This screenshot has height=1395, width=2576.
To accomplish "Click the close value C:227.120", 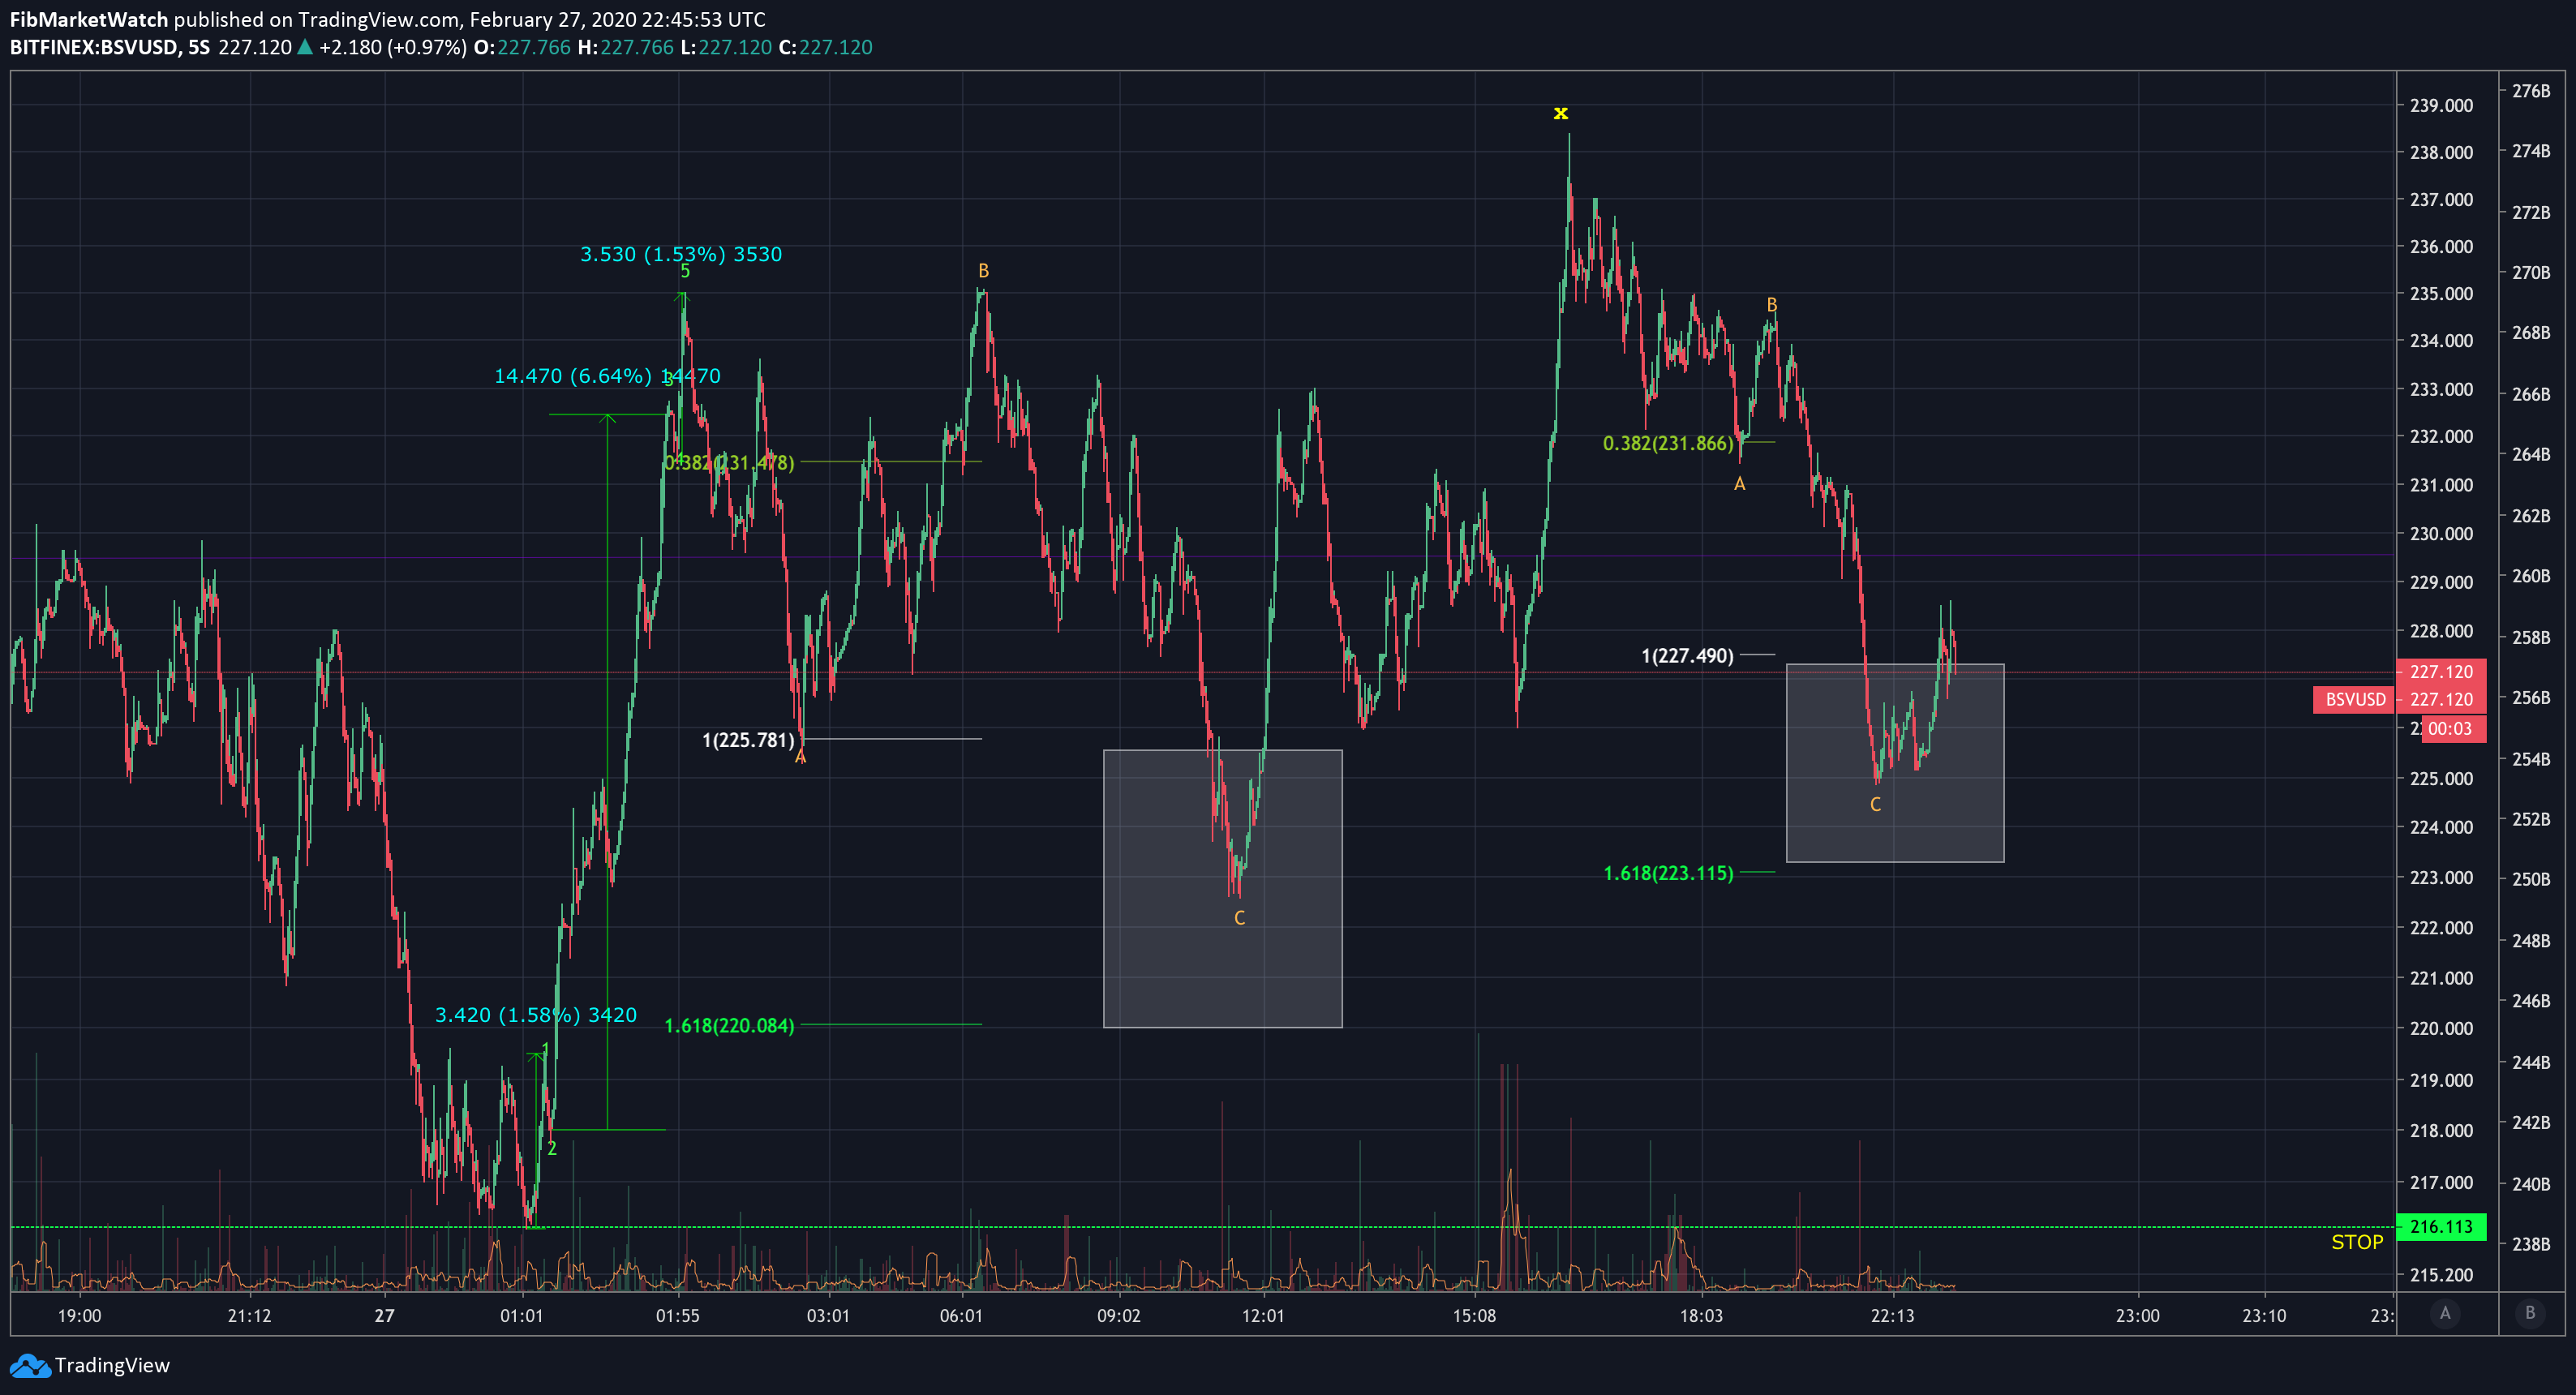I will tap(825, 47).
